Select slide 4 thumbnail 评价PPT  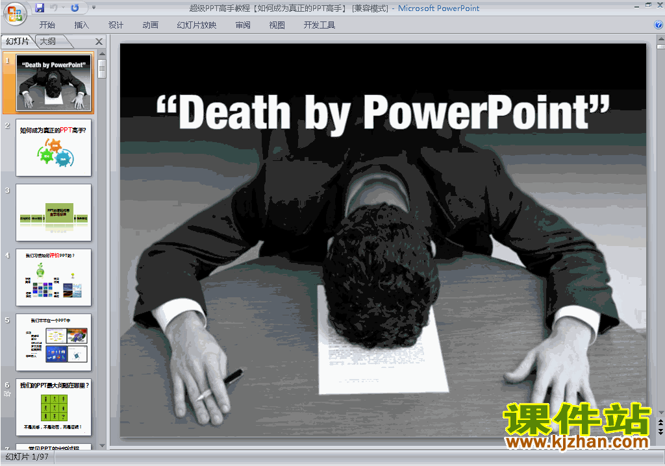[53, 277]
